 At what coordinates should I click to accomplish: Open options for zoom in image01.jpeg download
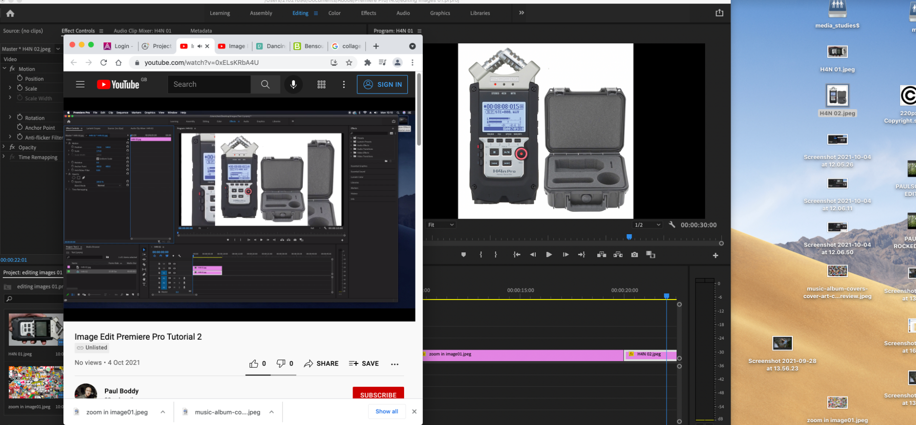pyautogui.click(x=163, y=412)
